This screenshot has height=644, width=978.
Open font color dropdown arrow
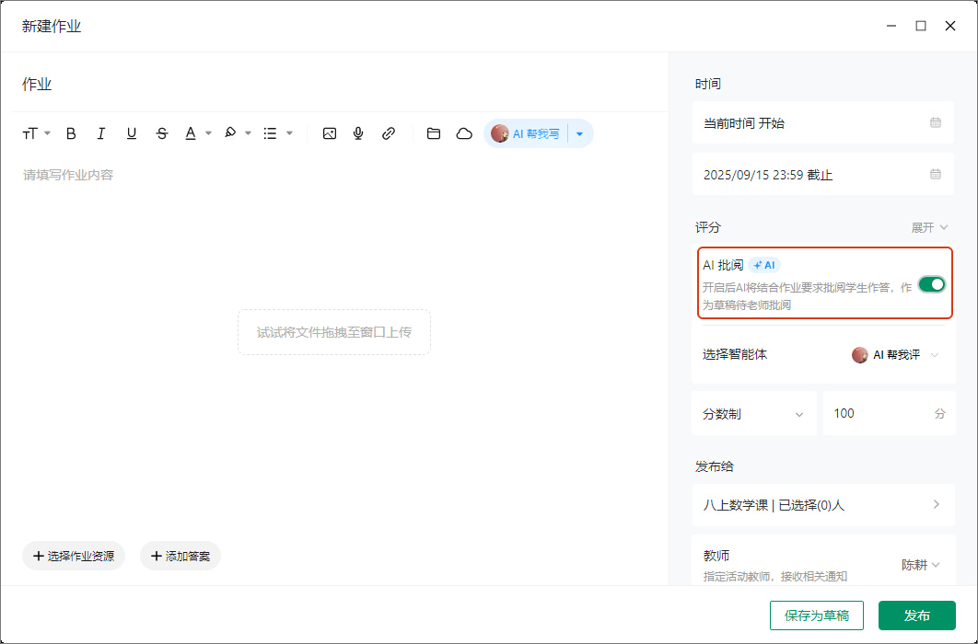click(x=208, y=133)
